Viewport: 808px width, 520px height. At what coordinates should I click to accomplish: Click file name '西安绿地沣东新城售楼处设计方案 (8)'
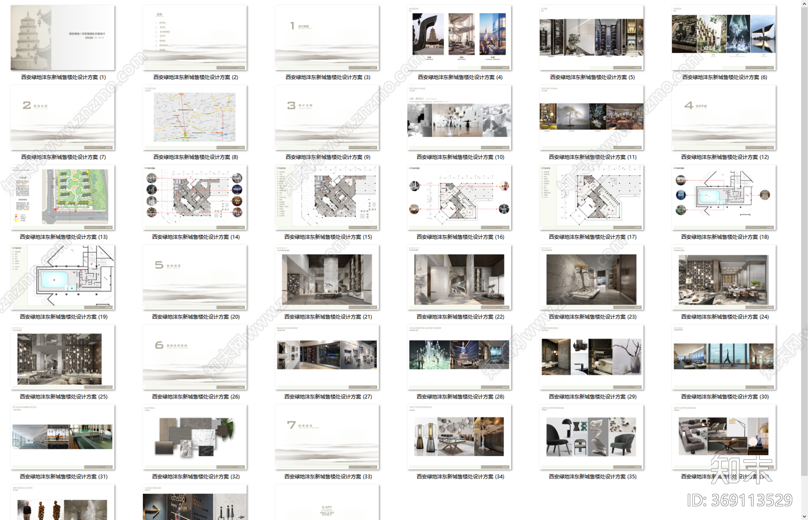tap(196, 157)
